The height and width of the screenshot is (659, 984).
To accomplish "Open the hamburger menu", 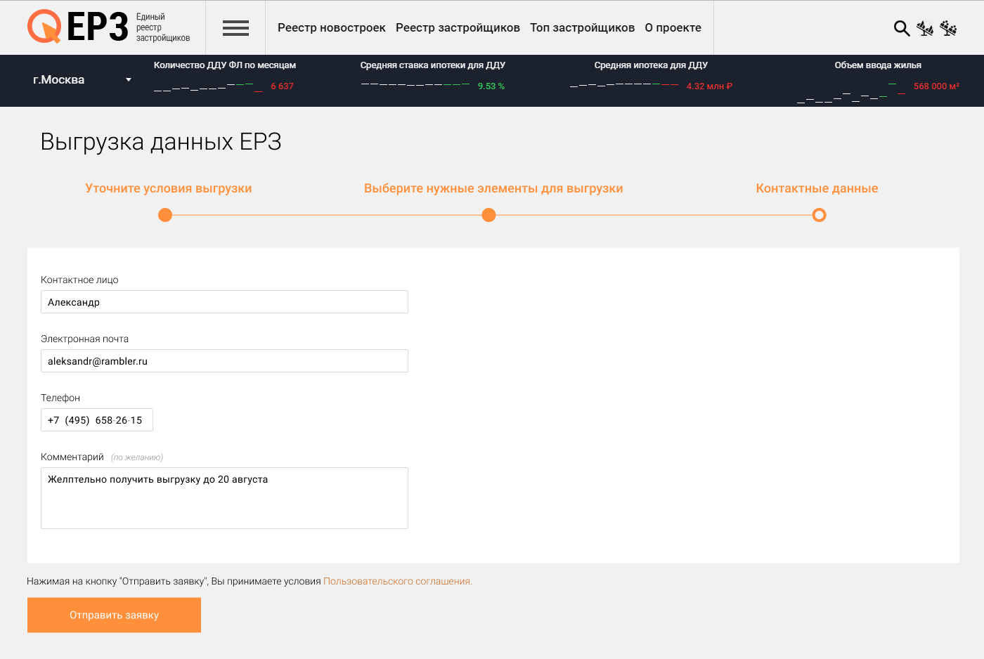I will tap(235, 28).
